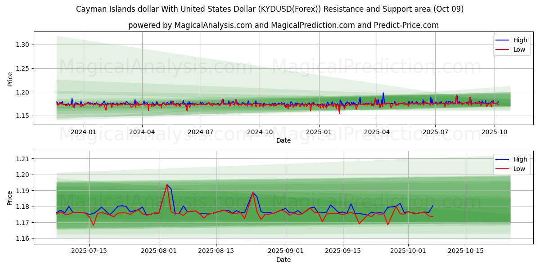540x270 pixels.
Task: Click the 2024-07 tick label on top chart
Action: pyautogui.click(x=200, y=132)
